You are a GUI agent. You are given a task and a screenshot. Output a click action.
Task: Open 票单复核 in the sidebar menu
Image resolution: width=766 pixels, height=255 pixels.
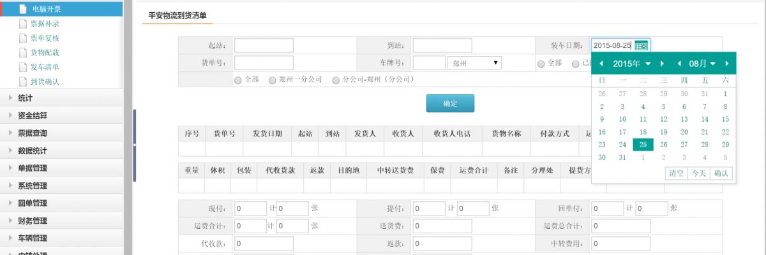click(45, 38)
